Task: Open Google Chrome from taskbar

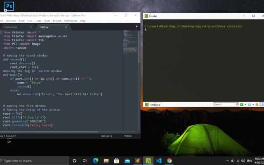Action: (169, 161)
